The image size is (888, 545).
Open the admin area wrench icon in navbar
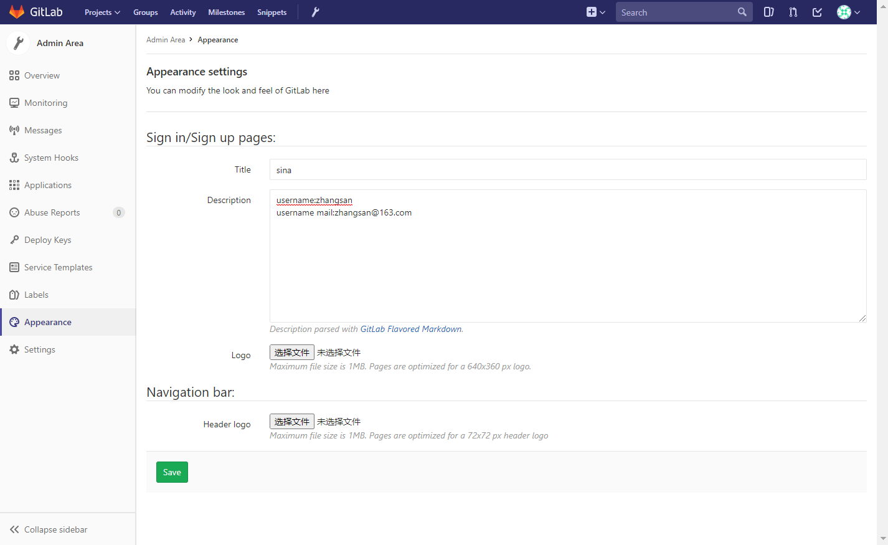pos(316,12)
